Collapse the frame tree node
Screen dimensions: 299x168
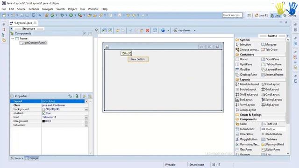(13, 38)
